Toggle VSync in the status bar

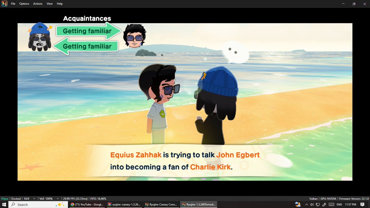(5, 199)
